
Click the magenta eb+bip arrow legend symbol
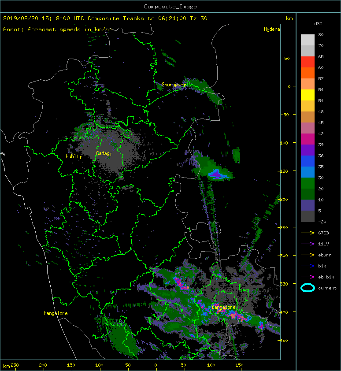[x=308, y=277]
